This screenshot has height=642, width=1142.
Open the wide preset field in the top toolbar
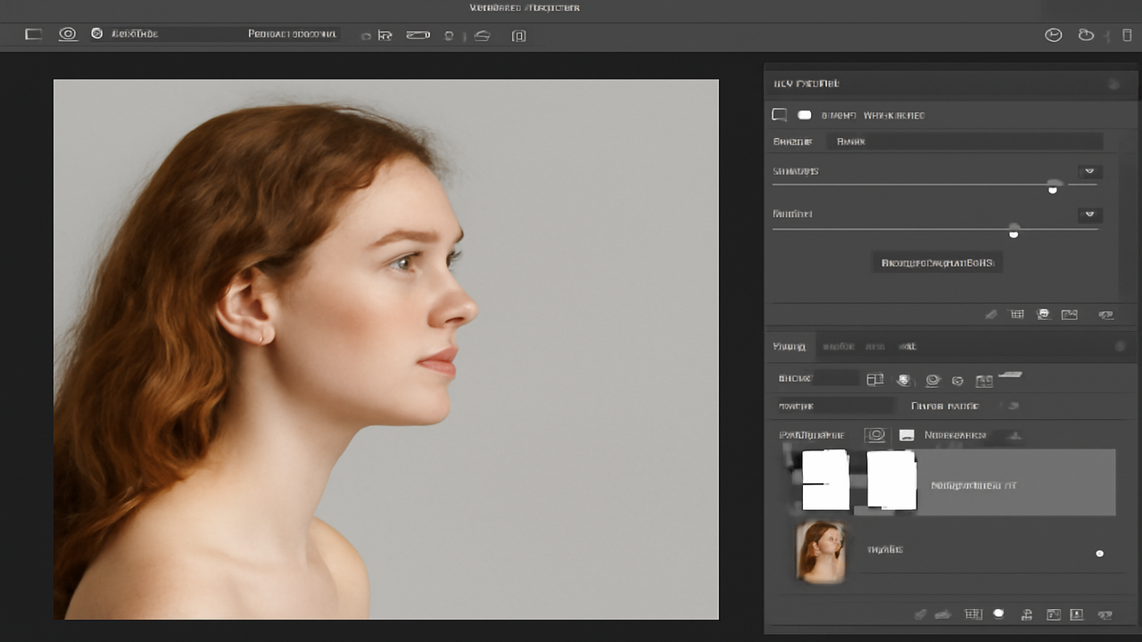293,34
